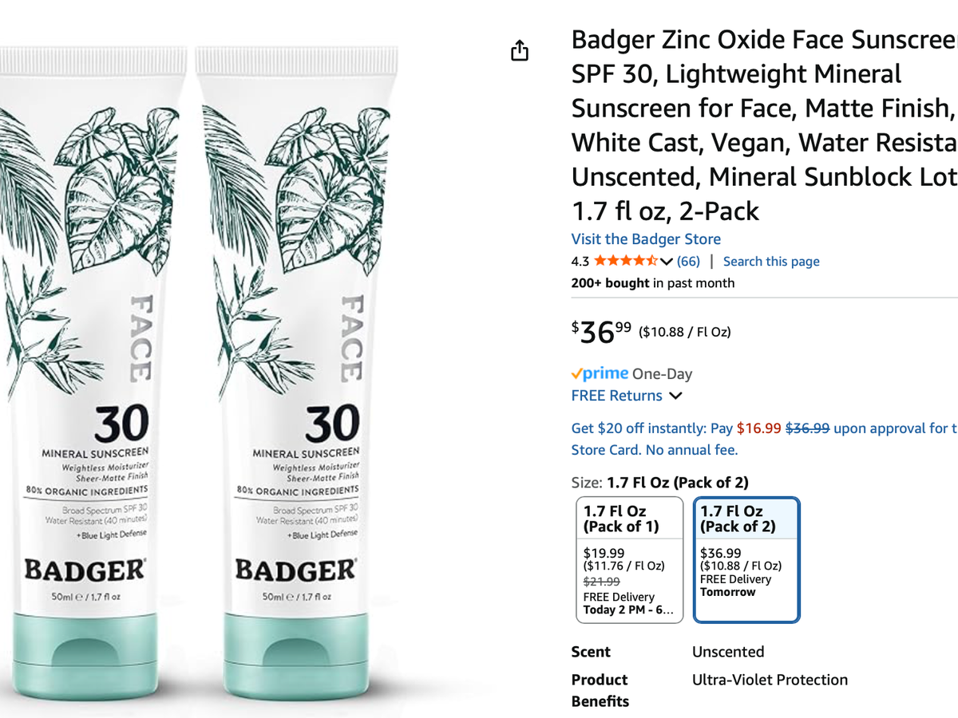
Task: Click the Store Card. No annual fee. link
Action: point(655,450)
